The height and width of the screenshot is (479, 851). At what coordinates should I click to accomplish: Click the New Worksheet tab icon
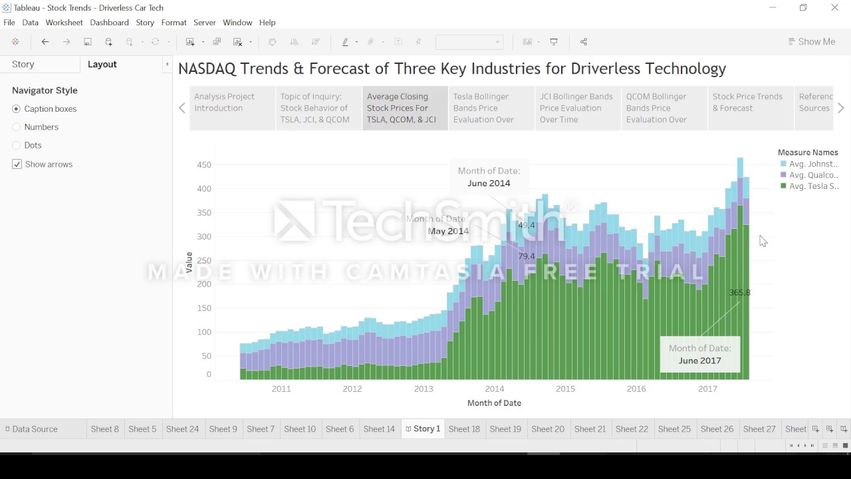coord(816,429)
